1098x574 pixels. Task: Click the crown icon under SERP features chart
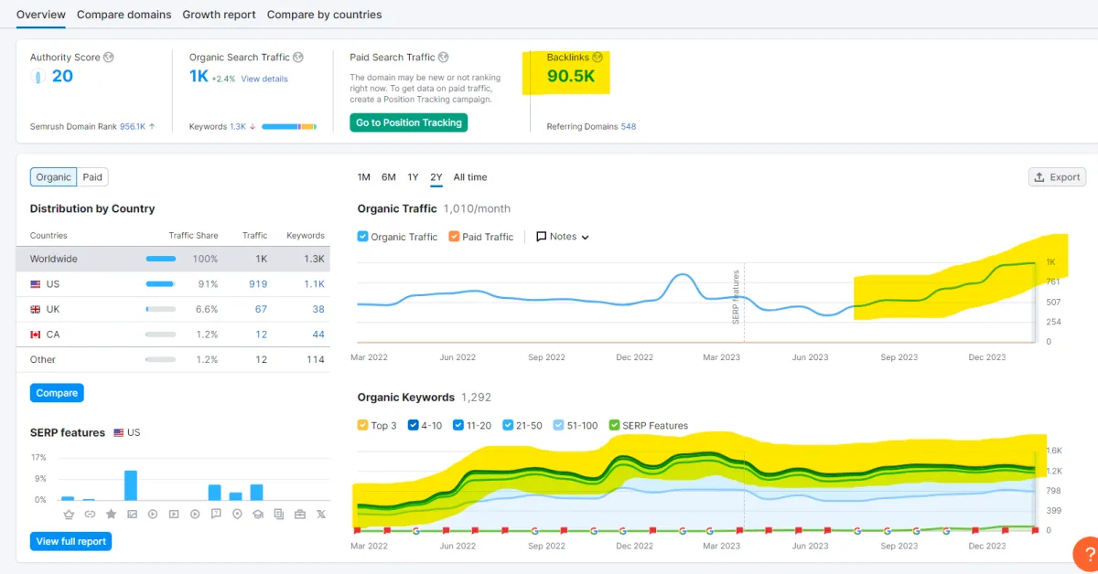(x=68, y=515)
